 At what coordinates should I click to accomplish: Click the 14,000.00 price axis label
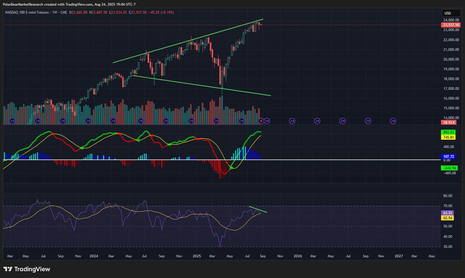451,118
